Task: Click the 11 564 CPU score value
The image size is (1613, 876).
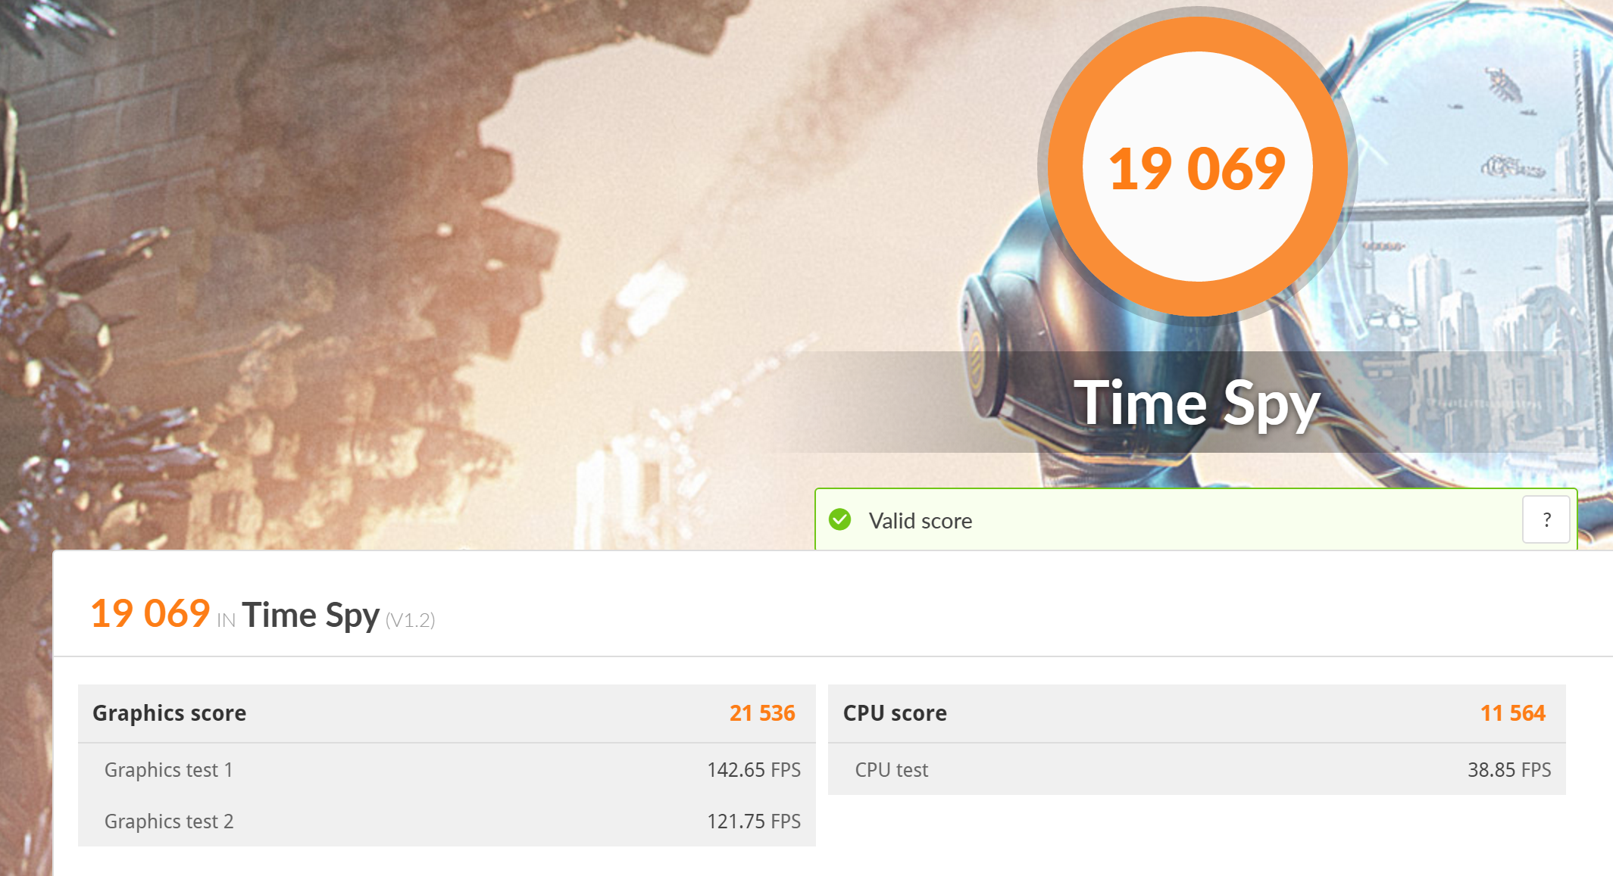Action: click(x=1513, y=713)
